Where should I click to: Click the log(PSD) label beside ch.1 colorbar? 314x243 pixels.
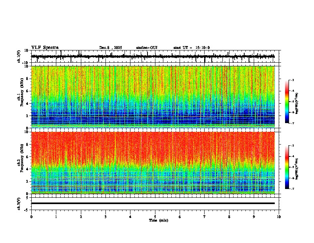[297, 103]
